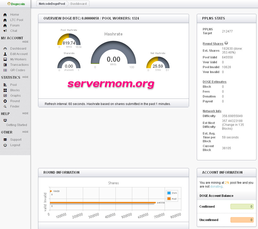This screenshot has height=229, width=258.
Task: Open the Home menu item
Action: (14, 15)
